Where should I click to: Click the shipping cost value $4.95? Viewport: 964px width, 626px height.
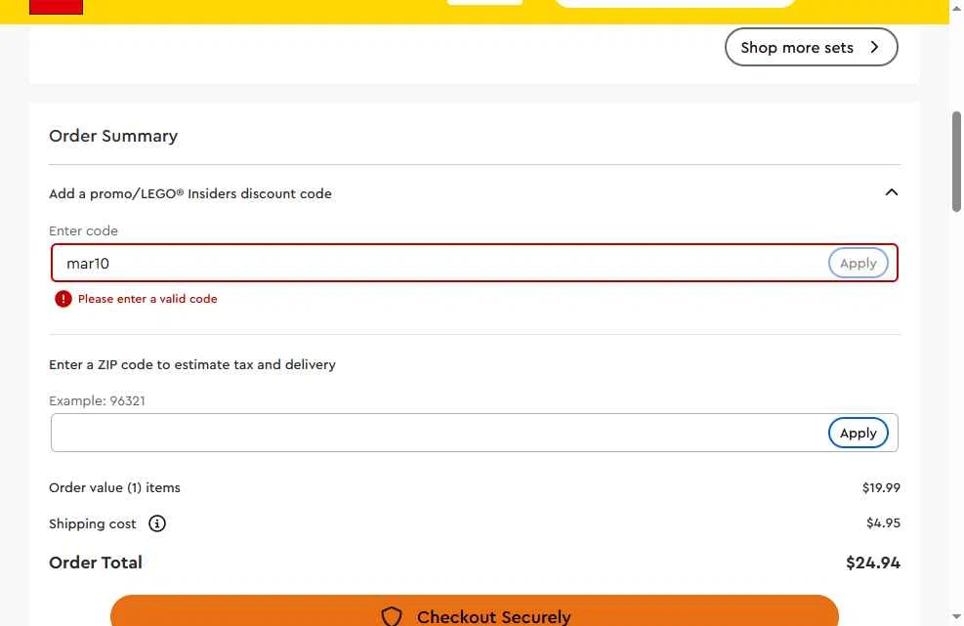(883, 523)
